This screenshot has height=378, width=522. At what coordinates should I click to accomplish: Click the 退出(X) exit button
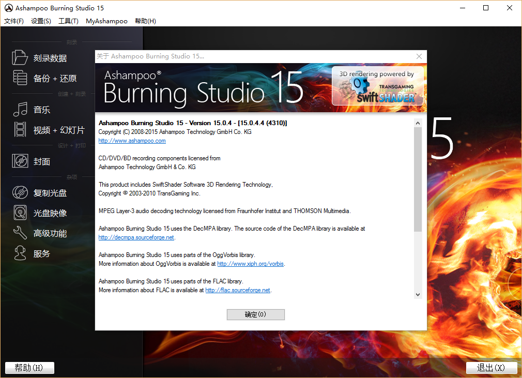[x=491, y=368]
